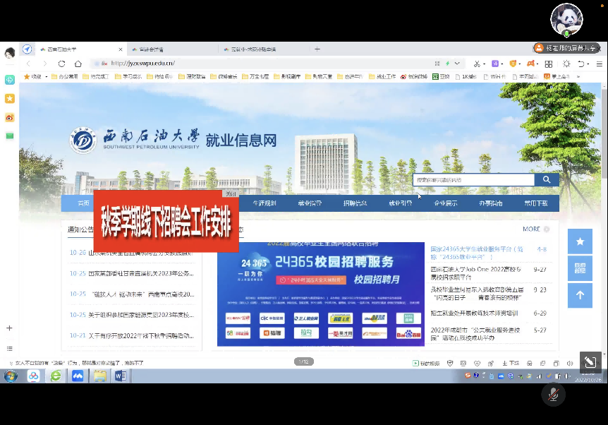The height and width of the screenshot is (425, 608).
Task: Open the Windows Start button
Action: pos(11,376)
